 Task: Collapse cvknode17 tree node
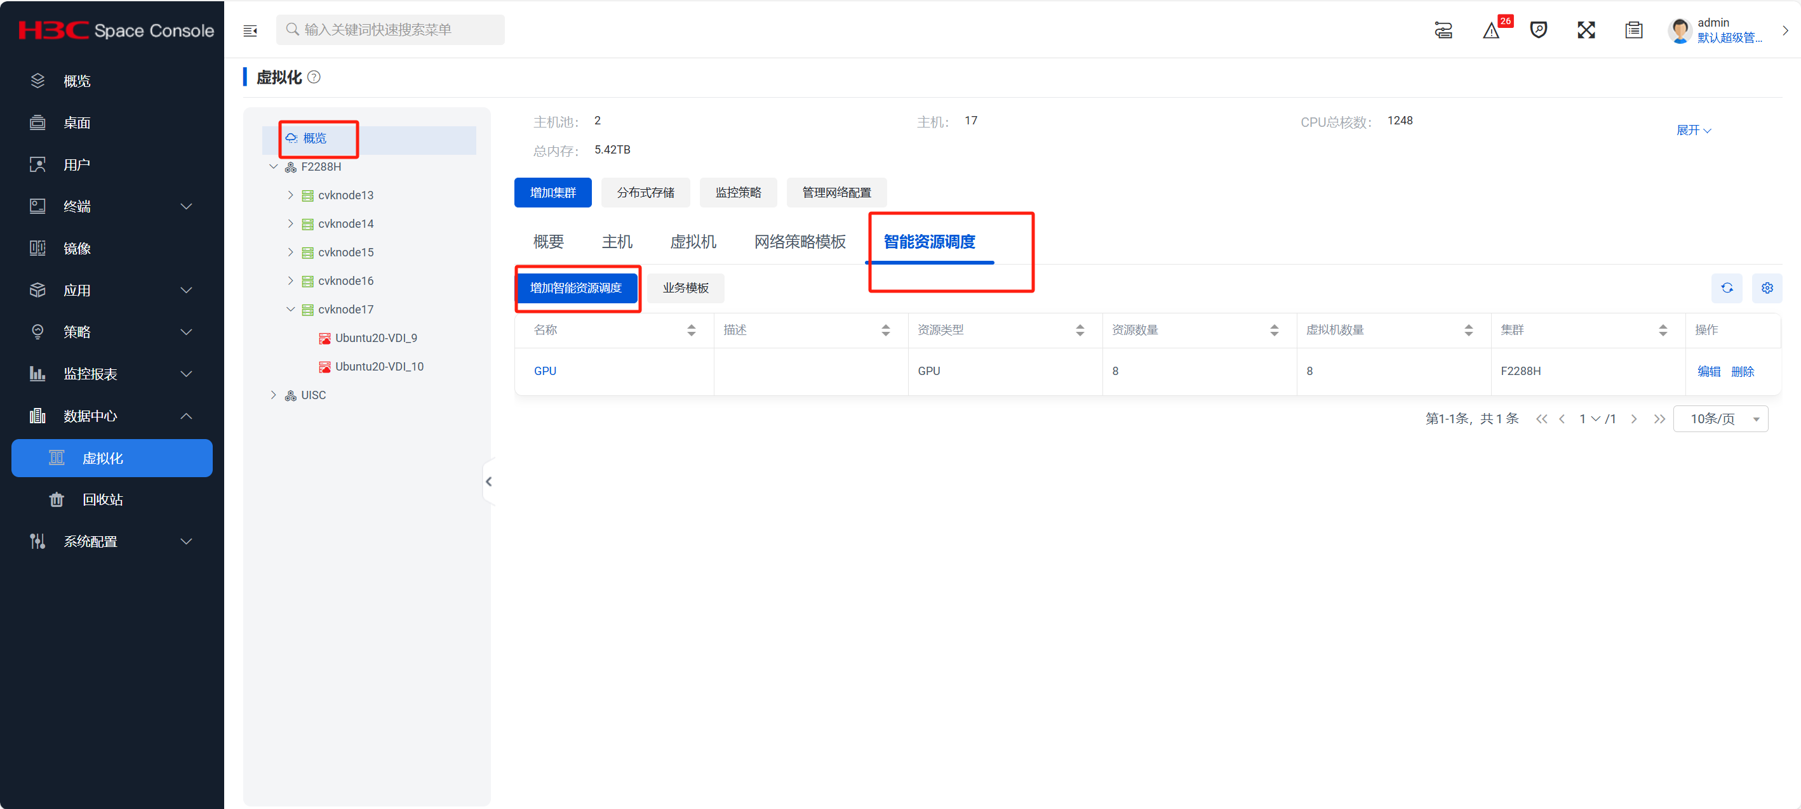[x=290, y=310]
